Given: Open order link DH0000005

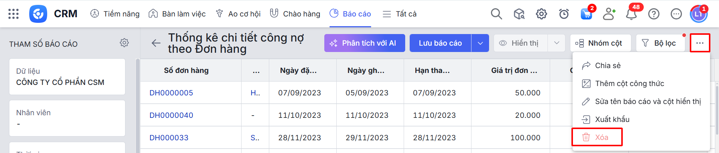Looking at the screenshot, I should click(171, 93).
